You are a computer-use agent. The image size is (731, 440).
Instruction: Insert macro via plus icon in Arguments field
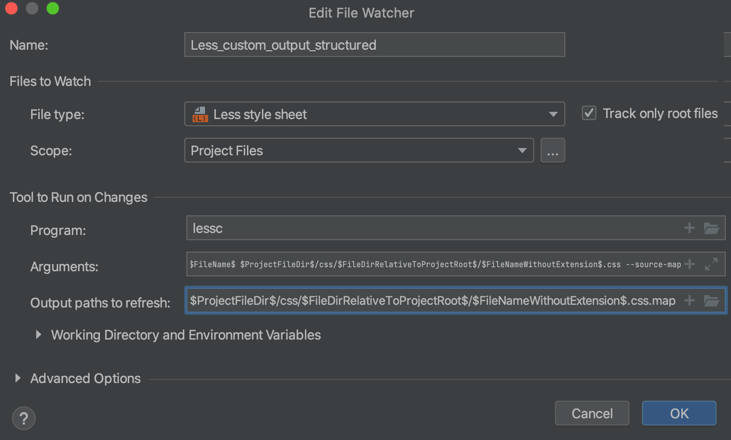pos(689,264)
